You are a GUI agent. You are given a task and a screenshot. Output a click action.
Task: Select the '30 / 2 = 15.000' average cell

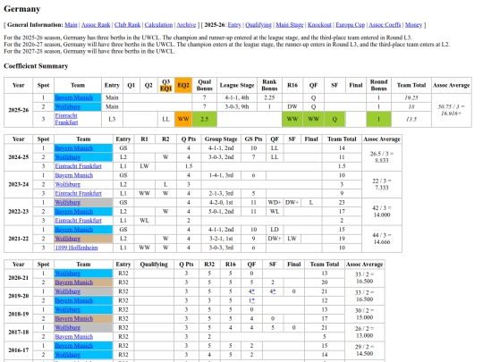pyautogui.click(x=364, y=314)
